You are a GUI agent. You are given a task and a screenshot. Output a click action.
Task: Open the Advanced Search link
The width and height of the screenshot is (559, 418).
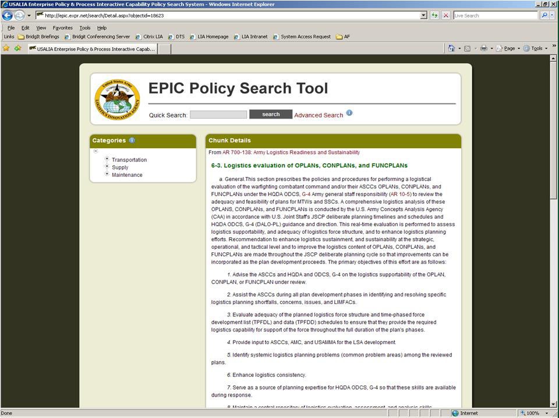[x=319, y=115]
